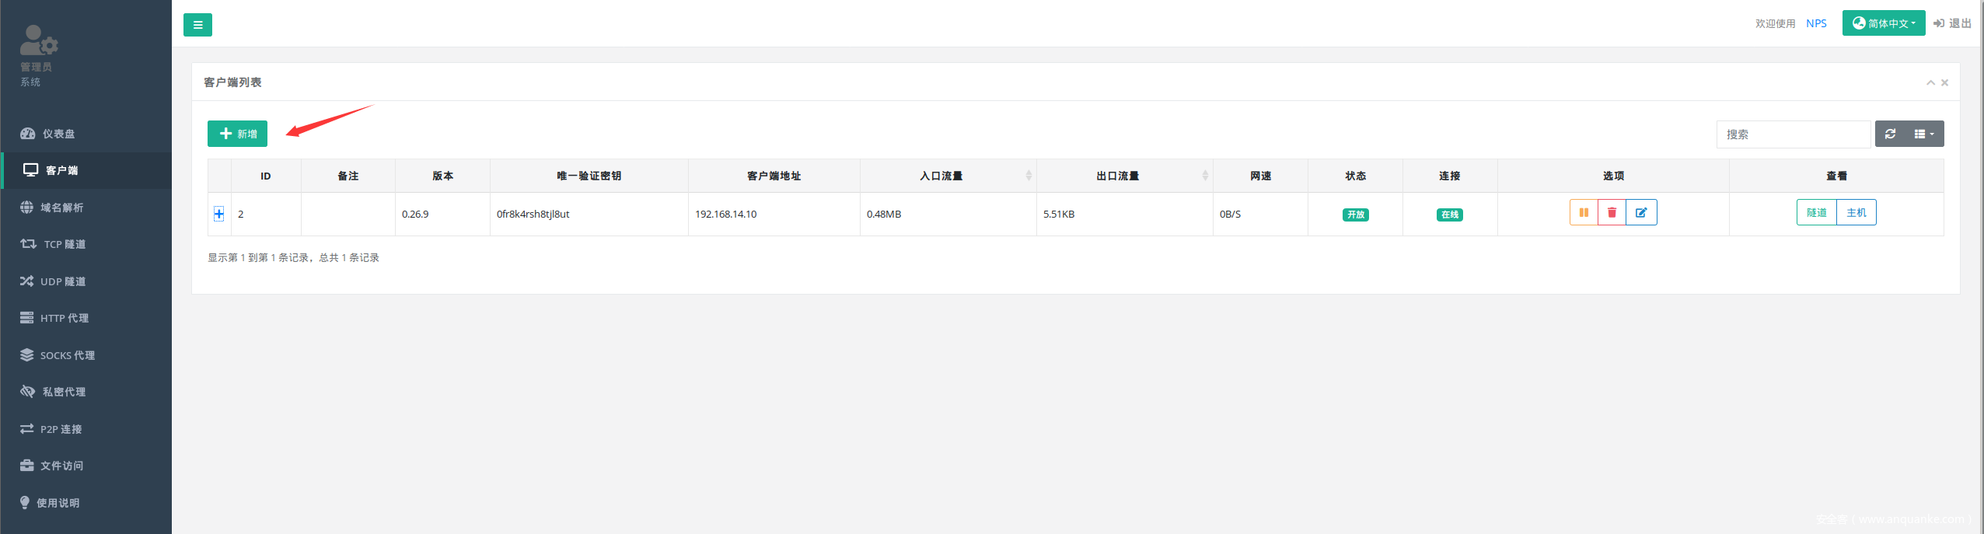This screenshot has width=1984, height=534.
Task: Delete client using red trash icon
Action: (1612, 213)
